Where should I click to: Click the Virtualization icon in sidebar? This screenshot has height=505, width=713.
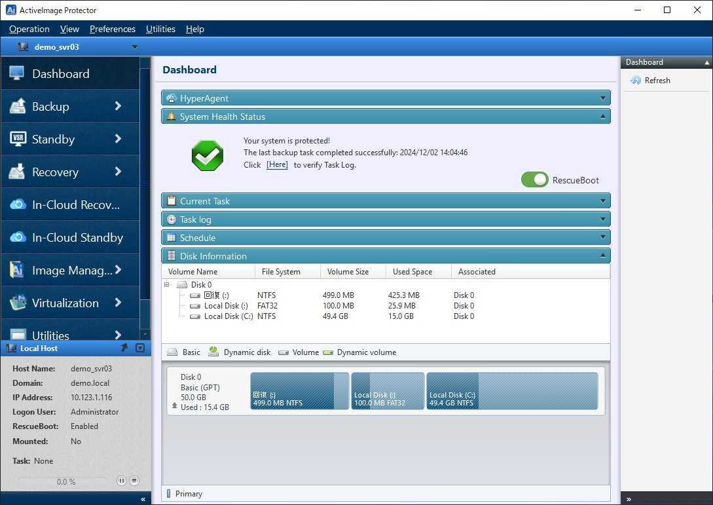click(x=17, y=303)
